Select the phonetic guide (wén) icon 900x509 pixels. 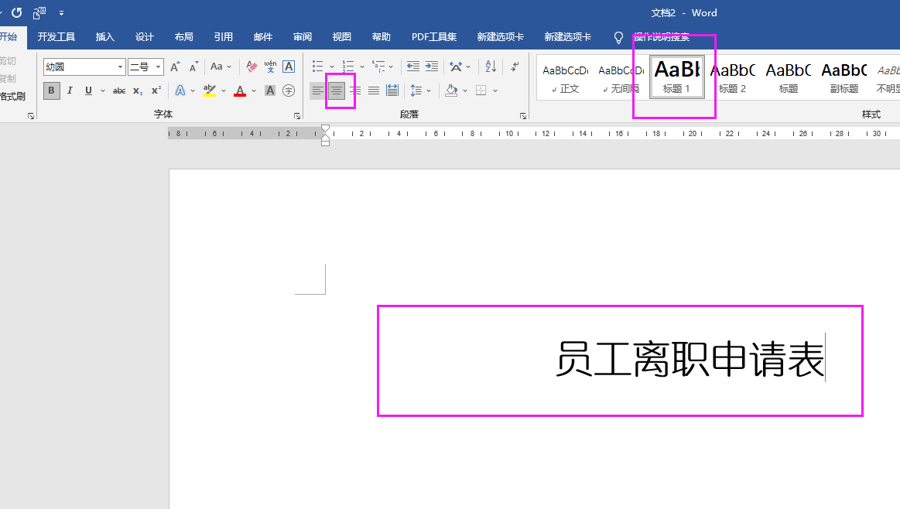[x=269, y=67]
